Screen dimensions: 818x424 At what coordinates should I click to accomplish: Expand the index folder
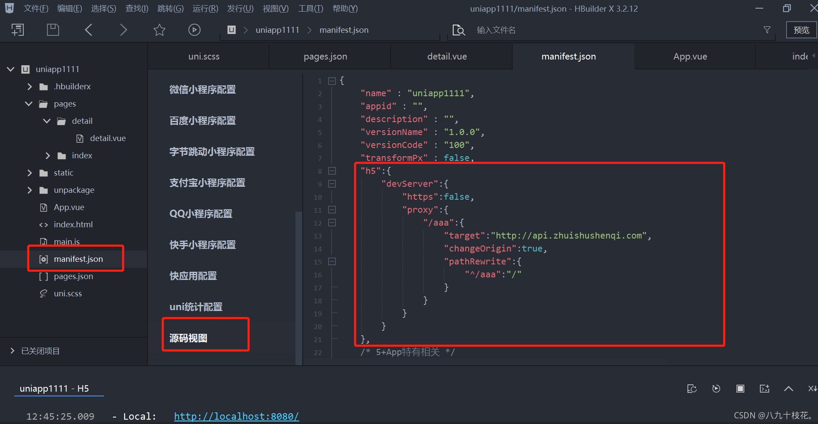pyautogui.click(x=47, y=156)
